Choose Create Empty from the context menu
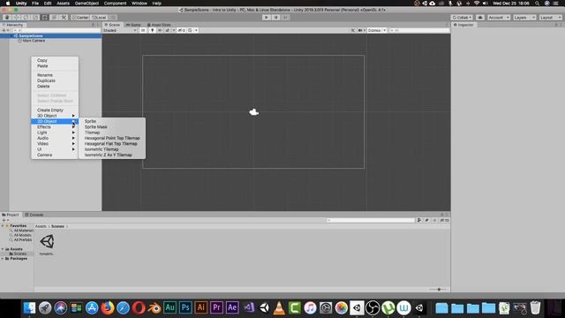Viewport: 565px width, 318px height. tap(50, 110)
